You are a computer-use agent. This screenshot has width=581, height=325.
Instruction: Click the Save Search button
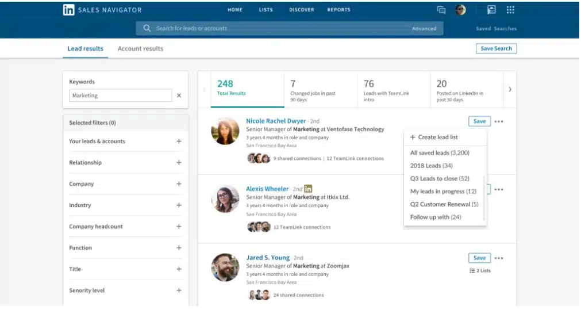coord(496,48)
